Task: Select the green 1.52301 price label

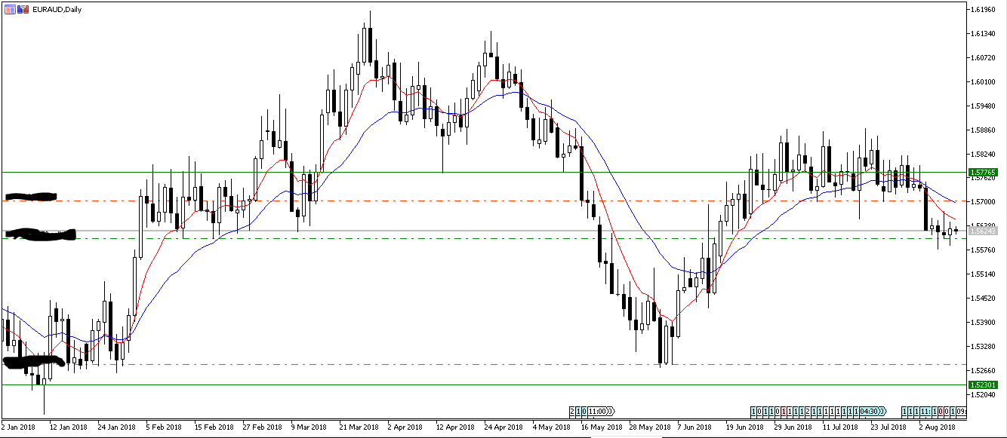Action: click(x=982, y=385)
